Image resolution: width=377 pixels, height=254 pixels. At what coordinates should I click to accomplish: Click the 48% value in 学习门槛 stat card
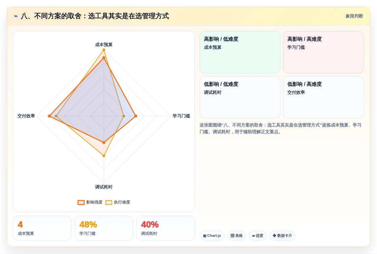click(88, 224)
